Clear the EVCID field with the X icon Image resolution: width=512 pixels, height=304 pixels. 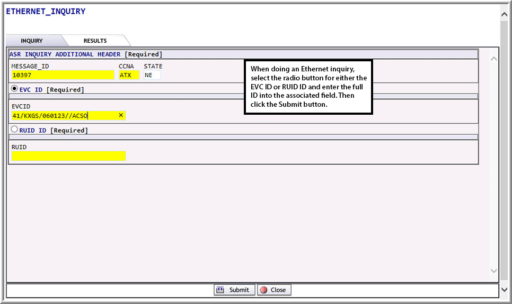click(120, 115)
